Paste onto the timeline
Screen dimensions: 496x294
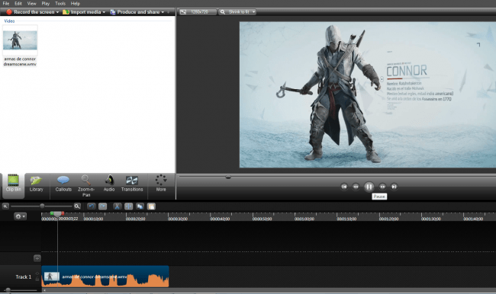coord(151,206)
